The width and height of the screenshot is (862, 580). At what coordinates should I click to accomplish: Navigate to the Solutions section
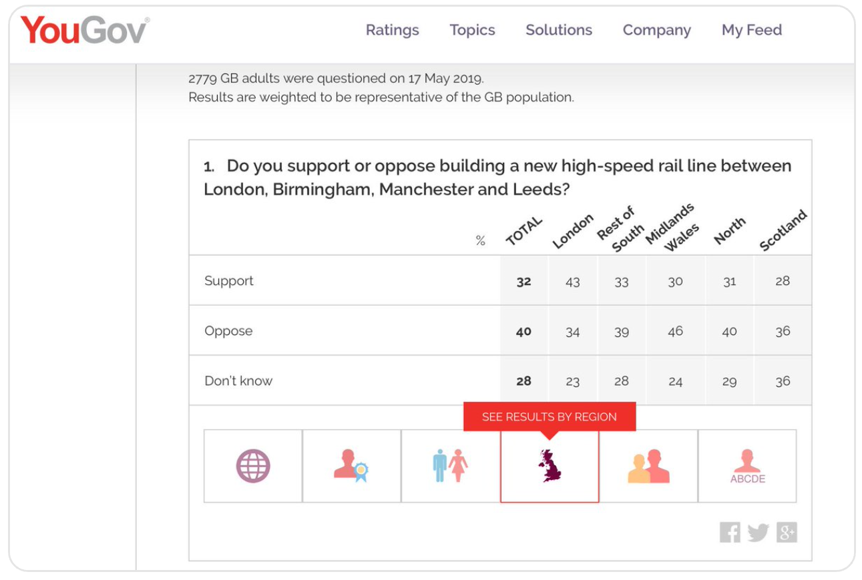pos(559,30)
